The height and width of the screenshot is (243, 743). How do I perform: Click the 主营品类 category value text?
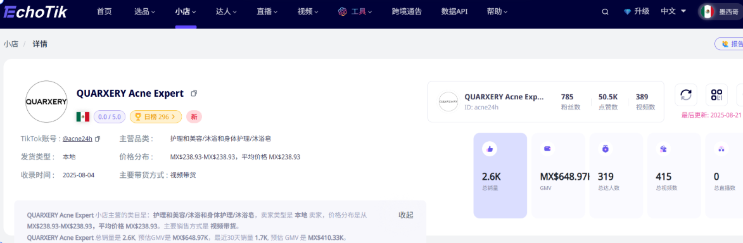(x=220, y=139)
